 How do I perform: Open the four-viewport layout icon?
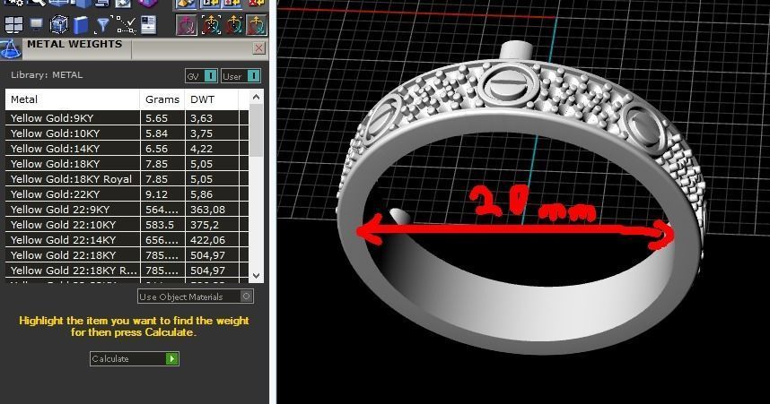click(13, 24)
